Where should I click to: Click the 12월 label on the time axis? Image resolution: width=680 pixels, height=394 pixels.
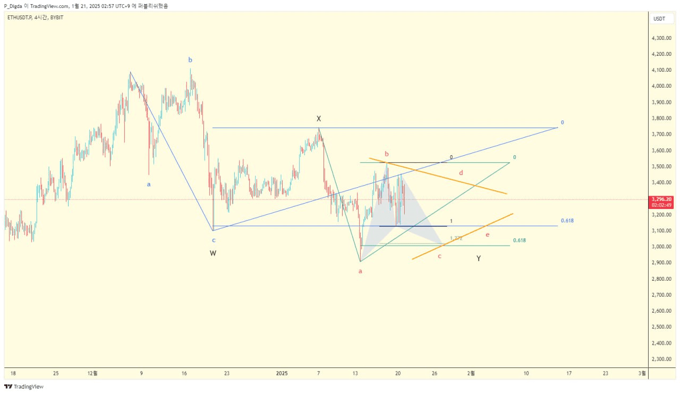[x=93, y=373]
